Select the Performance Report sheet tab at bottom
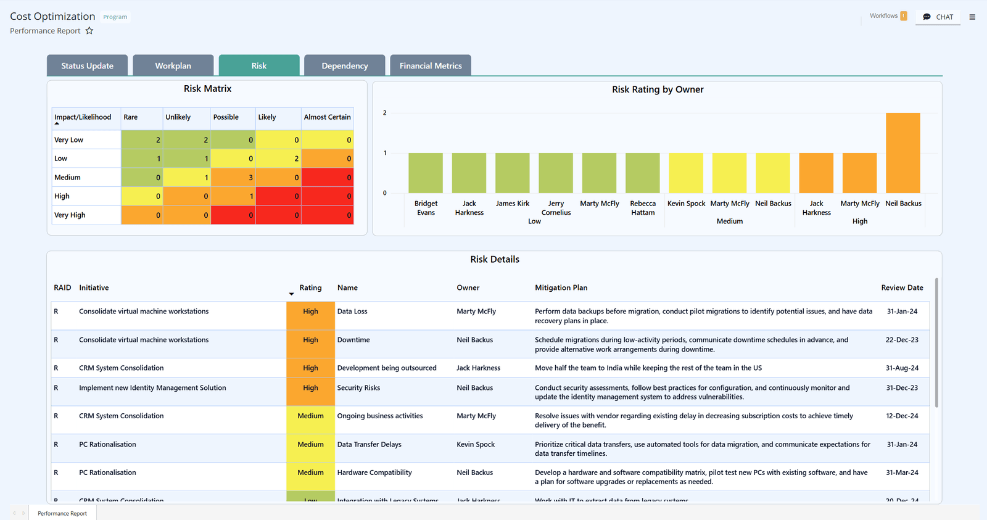The height and width of the screenshot is (520, 987). coord(62,513)
